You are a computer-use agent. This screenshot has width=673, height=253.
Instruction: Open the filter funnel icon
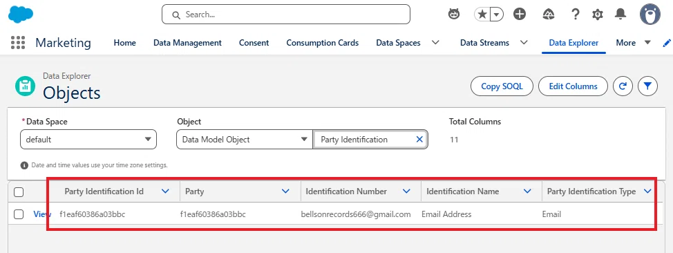647,86
